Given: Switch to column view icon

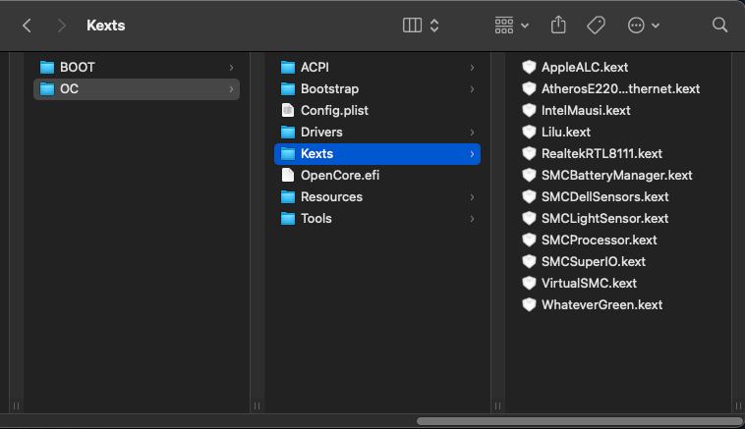Looking at the screenshot, I should [x=412, y=26].
